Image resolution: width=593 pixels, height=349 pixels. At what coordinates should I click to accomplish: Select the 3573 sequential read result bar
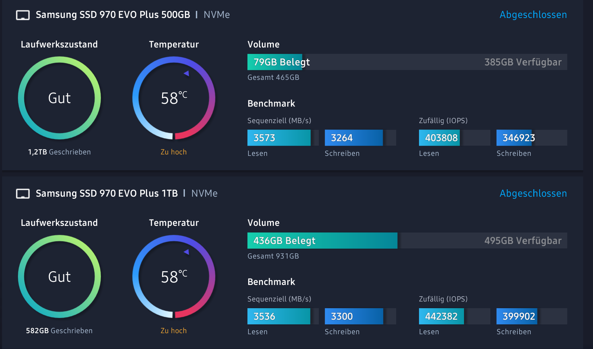point(279,138)
